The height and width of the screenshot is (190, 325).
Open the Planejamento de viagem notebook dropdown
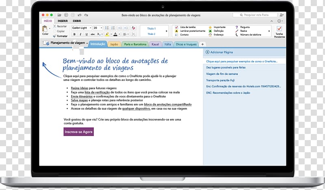(87, 43)
